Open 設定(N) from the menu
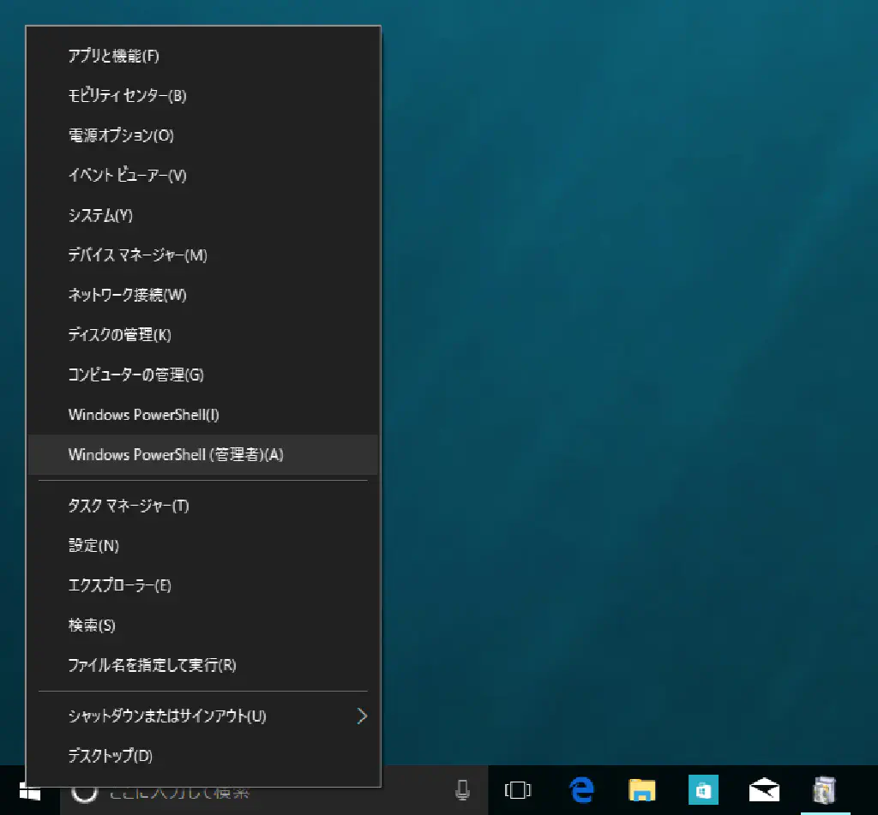Image resolution: width=878 pixels, height=815 pixels. [x=202, y=546]
